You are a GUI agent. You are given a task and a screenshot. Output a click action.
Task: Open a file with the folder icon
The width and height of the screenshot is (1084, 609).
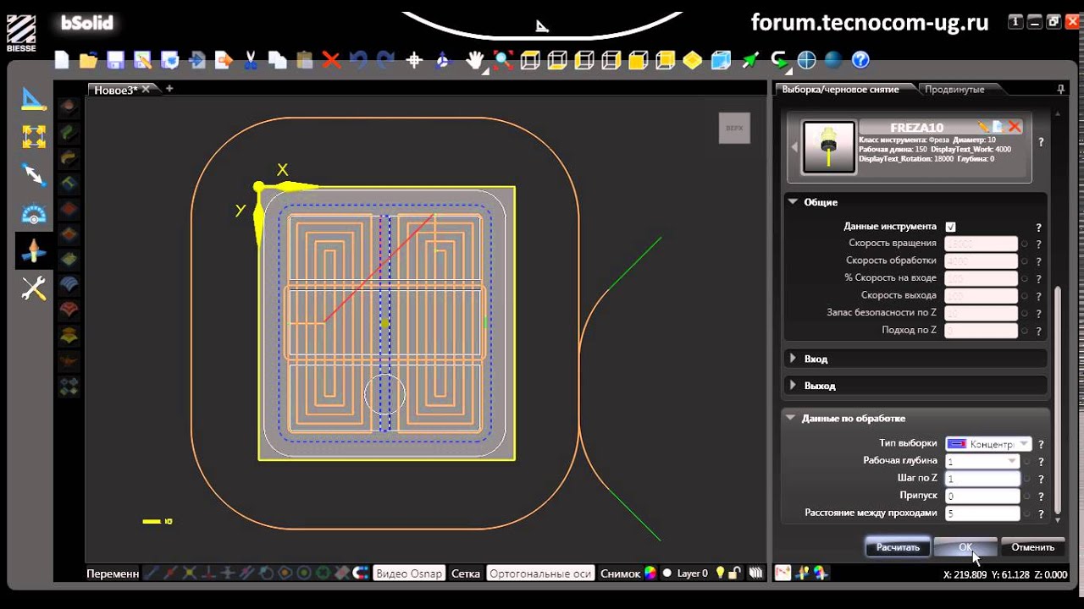[88, 60]
